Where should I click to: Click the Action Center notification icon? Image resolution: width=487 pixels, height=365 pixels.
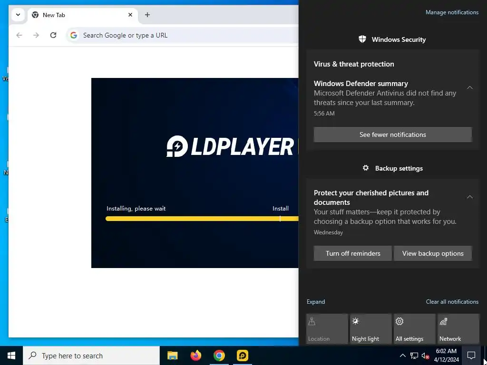click(471, 355)
